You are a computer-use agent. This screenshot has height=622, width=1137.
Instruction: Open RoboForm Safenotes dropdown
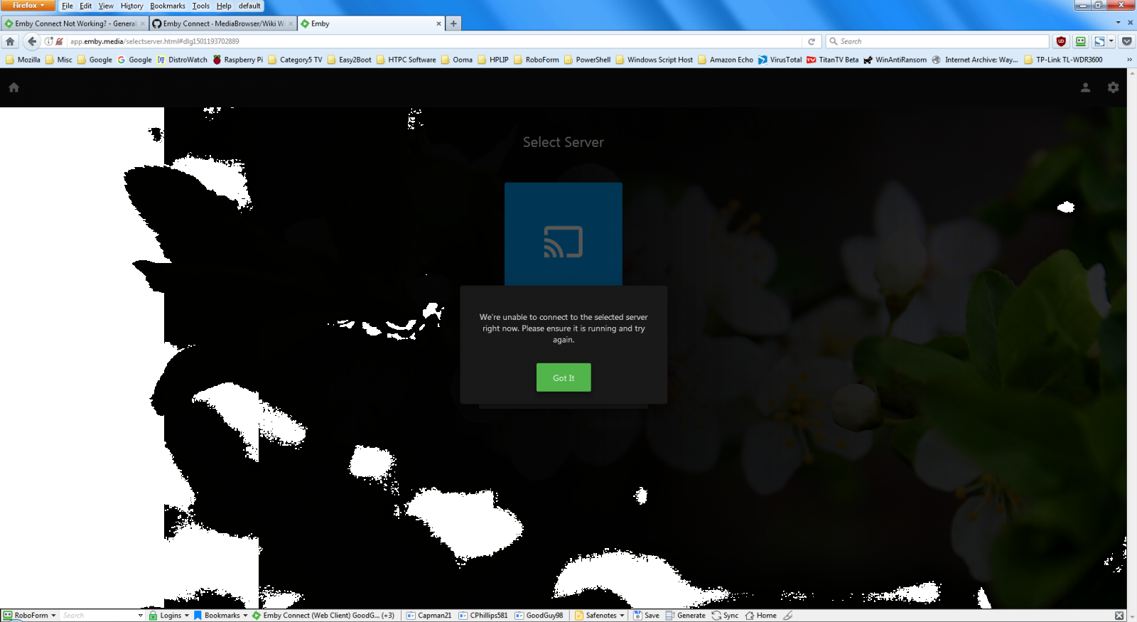(600, 616)
